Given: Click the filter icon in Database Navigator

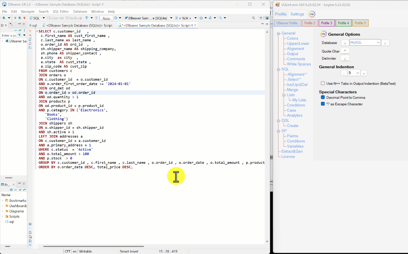Looking at the screenshot, I should coord(20,35).
